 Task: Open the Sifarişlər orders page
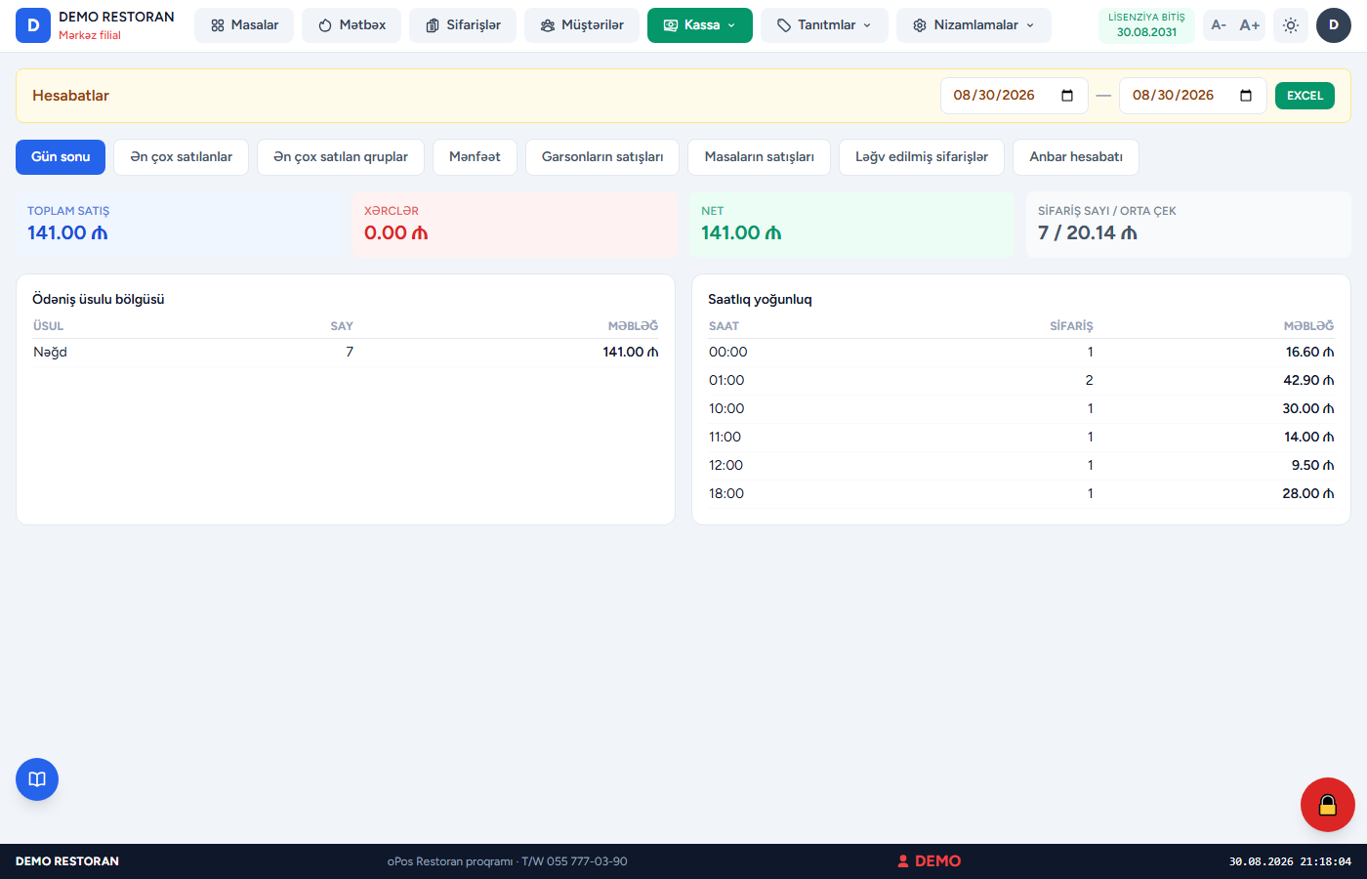click(x=463, y=25)
